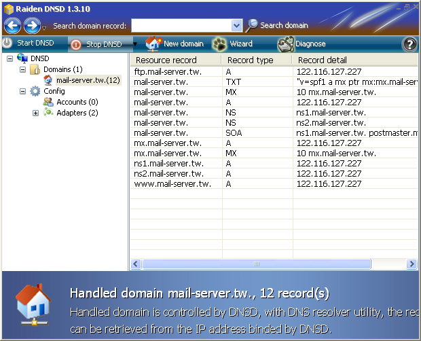Select Adapters (2) in the tree
The height and width of the screenshot is (341, 421).
pyautogui.click(x=77, y=113)
